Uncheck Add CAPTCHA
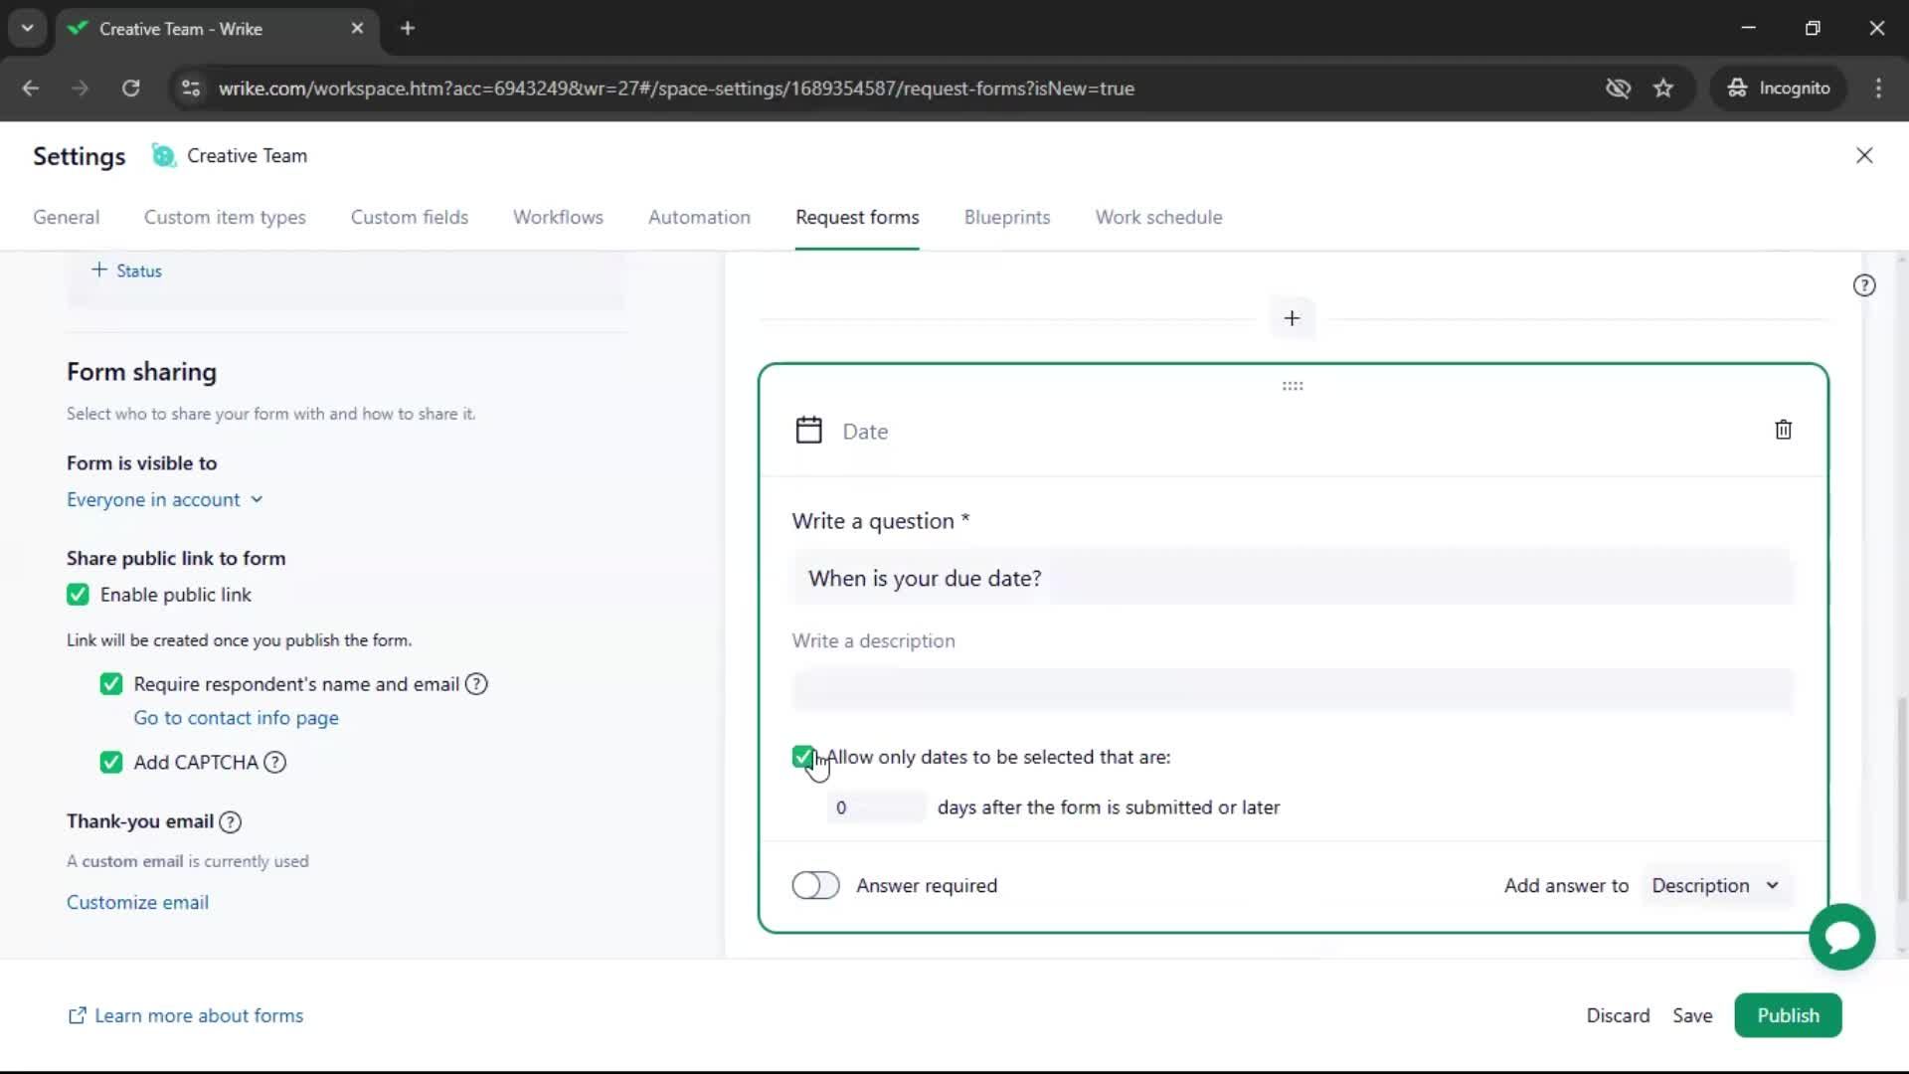This screenshot has width=1909, height=1074. click(x=111, y=763)
